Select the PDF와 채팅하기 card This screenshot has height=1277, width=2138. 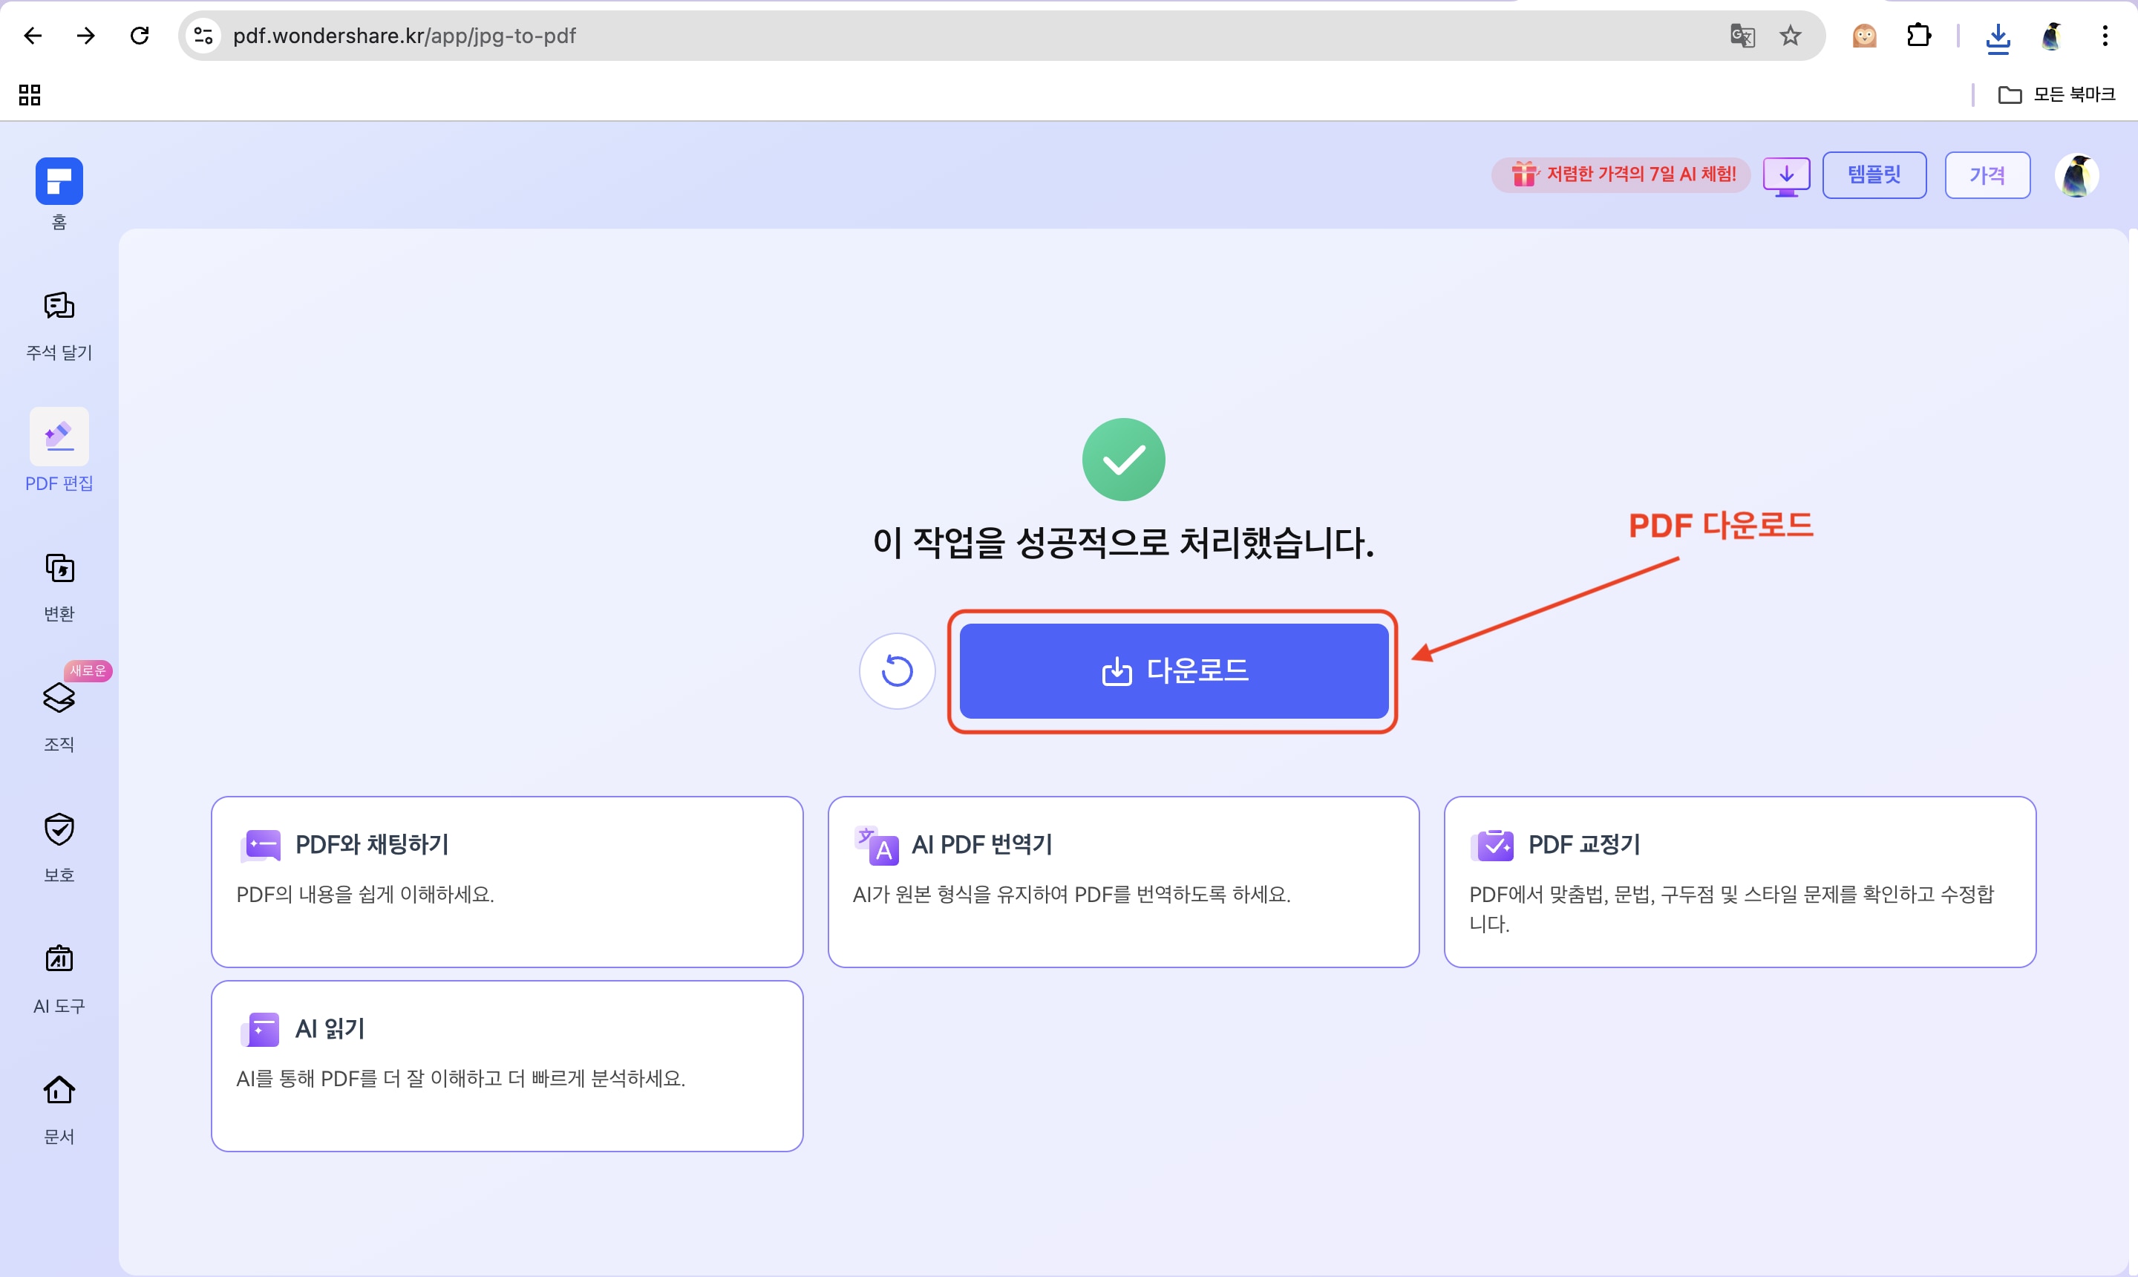click(x=507, y=881)
